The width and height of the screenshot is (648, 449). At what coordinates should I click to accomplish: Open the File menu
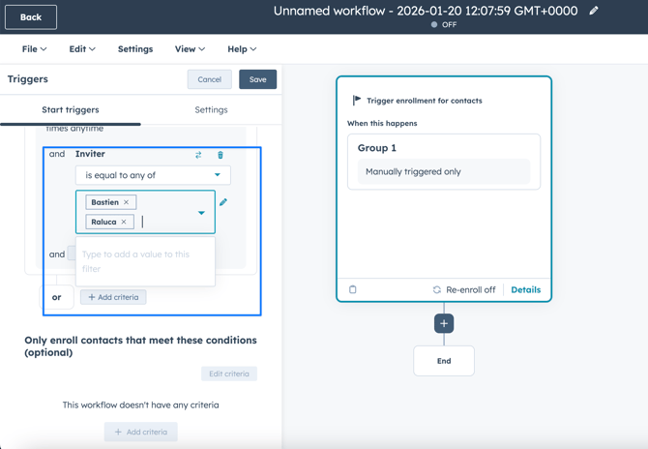point(34,49)
